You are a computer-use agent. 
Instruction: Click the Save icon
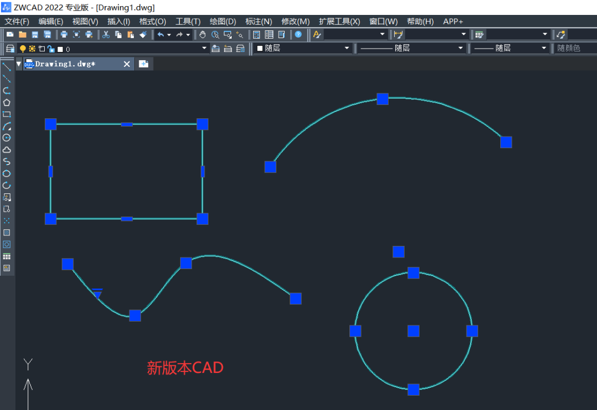tap(35, 35)
